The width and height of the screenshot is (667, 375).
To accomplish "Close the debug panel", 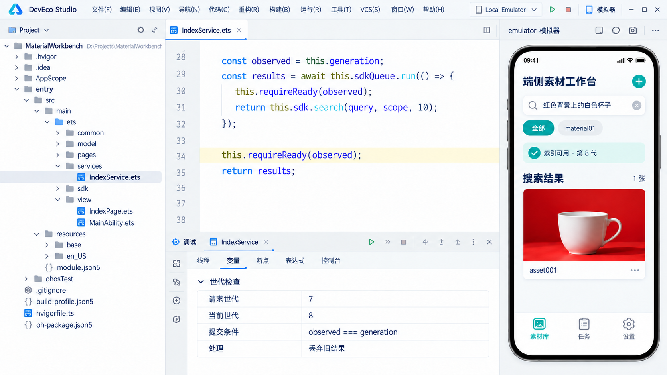I will 489,242.
